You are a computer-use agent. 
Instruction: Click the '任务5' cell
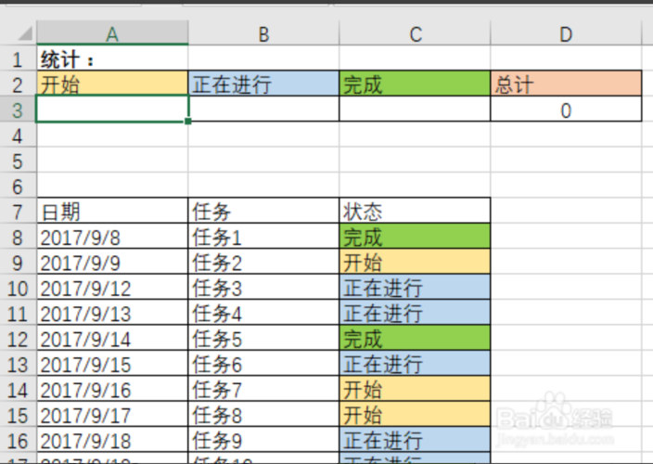pyautogui.click(x=263, y=339)
